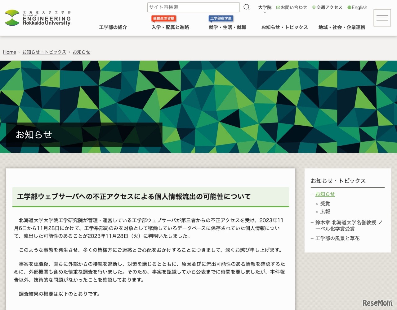Image resolution: width=397 pixels, height=310 pixels.
Task: Open the 工学部の紹介 menu item
Action: (x=113, y=27)
